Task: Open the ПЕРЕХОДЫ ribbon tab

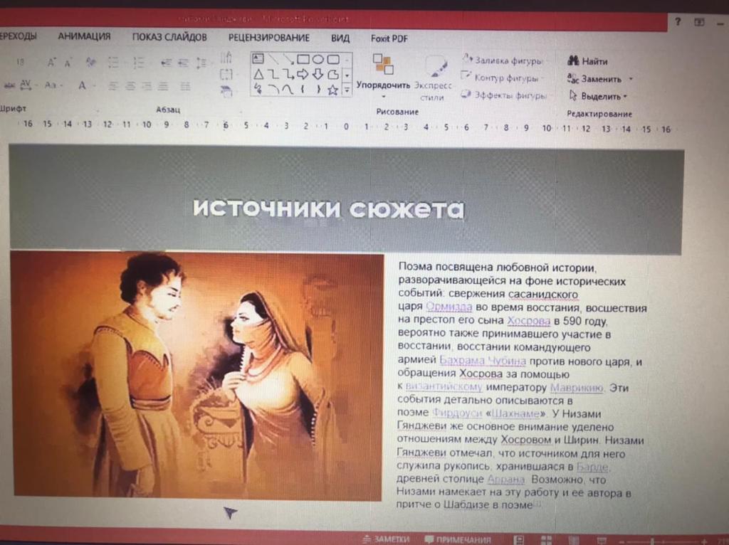Action: 18,36
